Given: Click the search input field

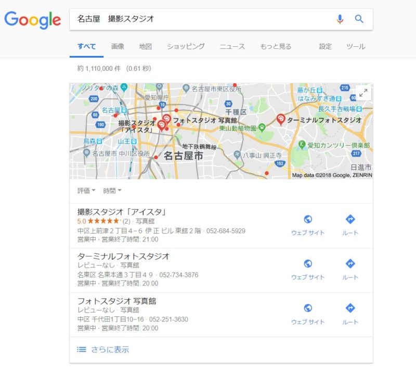Looking at the screenshot, I should [202, 19].
